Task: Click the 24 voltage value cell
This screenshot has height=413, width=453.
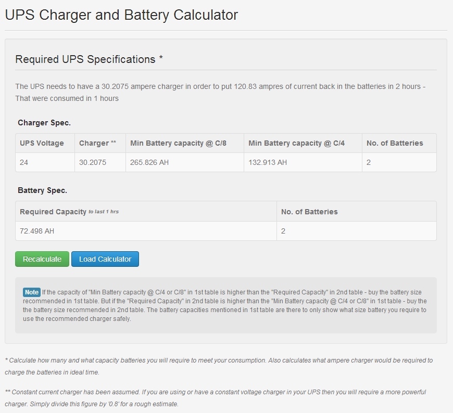Action: 45,162
